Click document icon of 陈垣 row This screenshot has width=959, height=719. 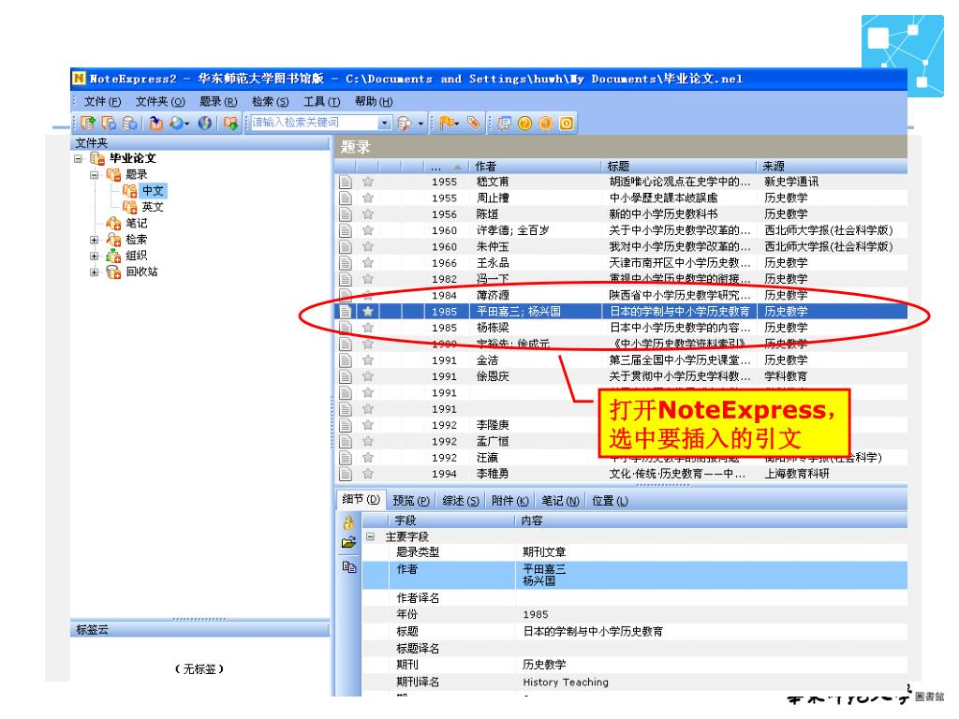coord(346,214)
